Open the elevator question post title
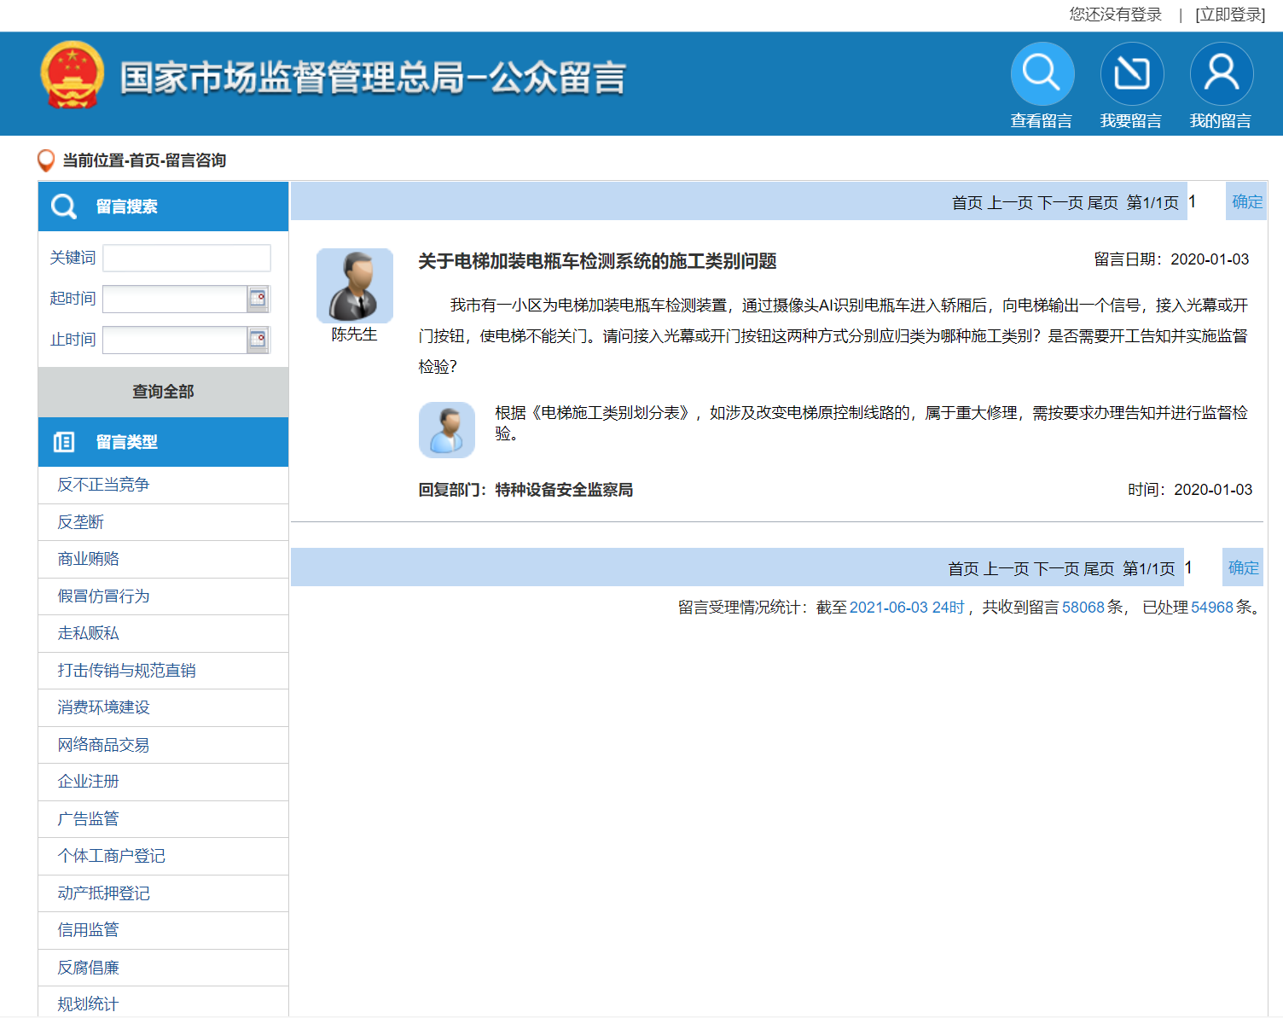Viewport: 1283px width, 1018px height. 596,261
